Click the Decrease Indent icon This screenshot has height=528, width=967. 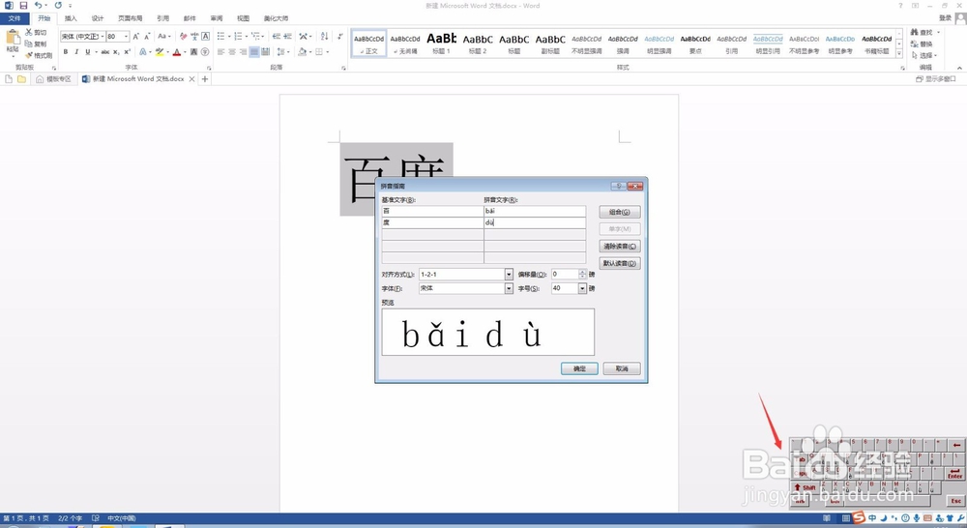pos(277,37)
